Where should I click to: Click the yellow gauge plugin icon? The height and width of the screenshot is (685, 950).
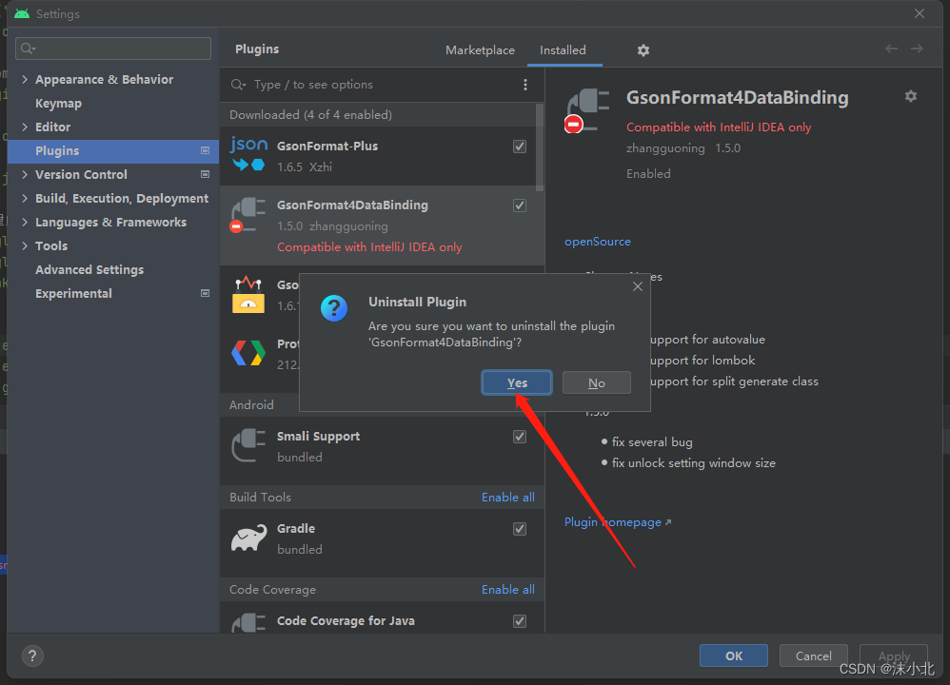(248, 295)
